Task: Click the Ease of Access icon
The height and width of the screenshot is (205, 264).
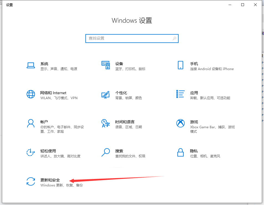Action: tap(31, 152)
